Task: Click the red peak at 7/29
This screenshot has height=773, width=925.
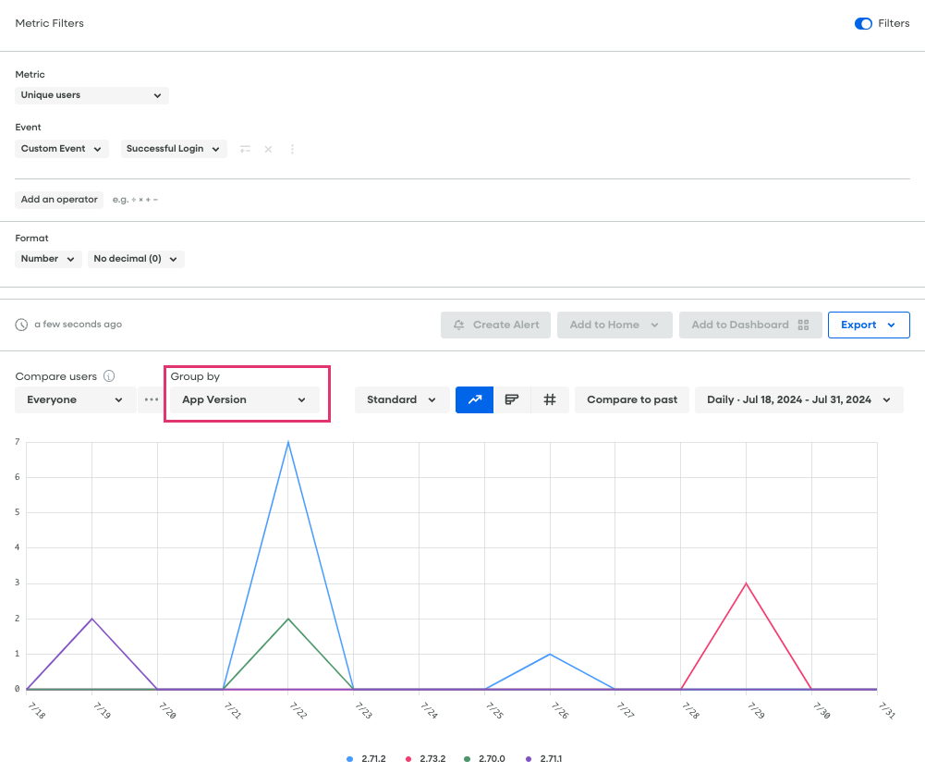Action: coord(747,583)
